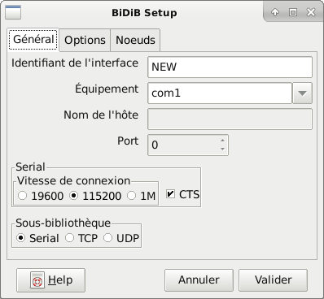Open the window menu icon in title bar
The image size is (324, 299).
tap(13, 12)
